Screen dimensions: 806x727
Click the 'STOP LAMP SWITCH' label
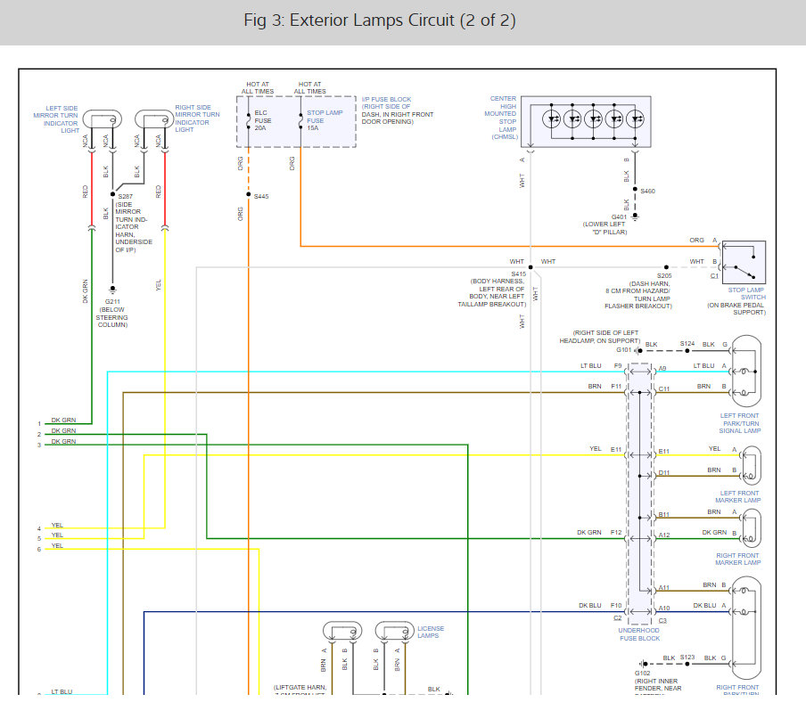point(746,293)
